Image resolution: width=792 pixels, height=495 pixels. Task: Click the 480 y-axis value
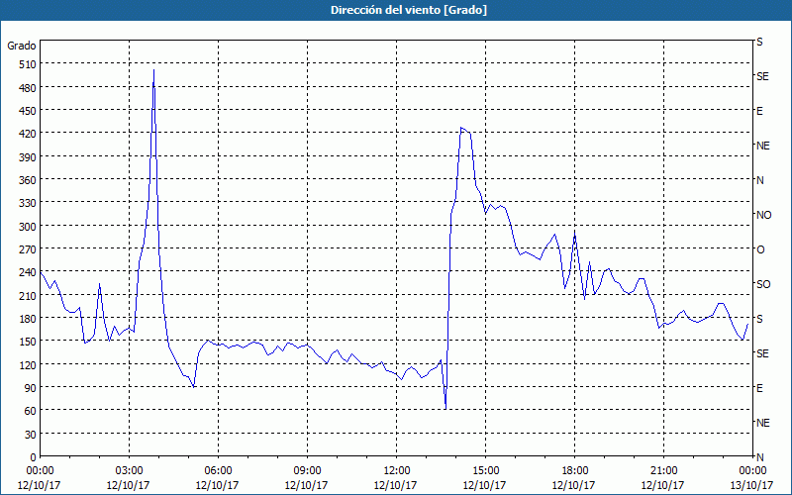28,88
